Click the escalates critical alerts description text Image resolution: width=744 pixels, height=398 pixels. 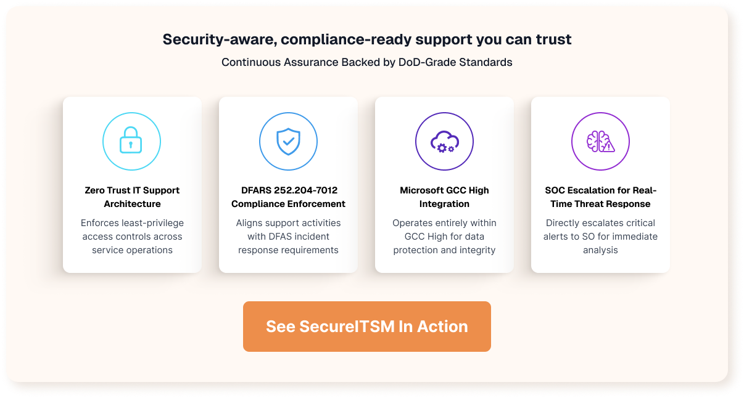pyautogui.click(x=600, y=236)
